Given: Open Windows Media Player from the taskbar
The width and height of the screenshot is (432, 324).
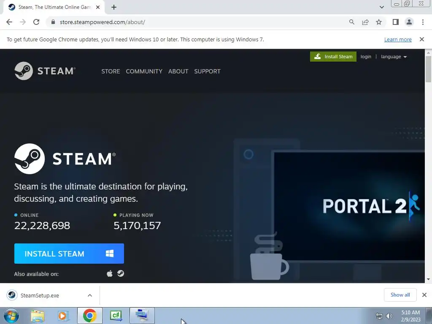Looking at the screenshot, I should (x=63, y=316).
